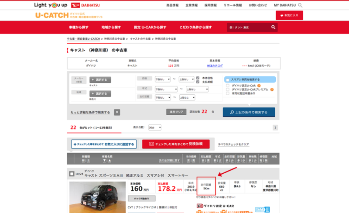
Task: Sort 走行距離 by 少 (lowest)
Action: click(x=232, y=161)
